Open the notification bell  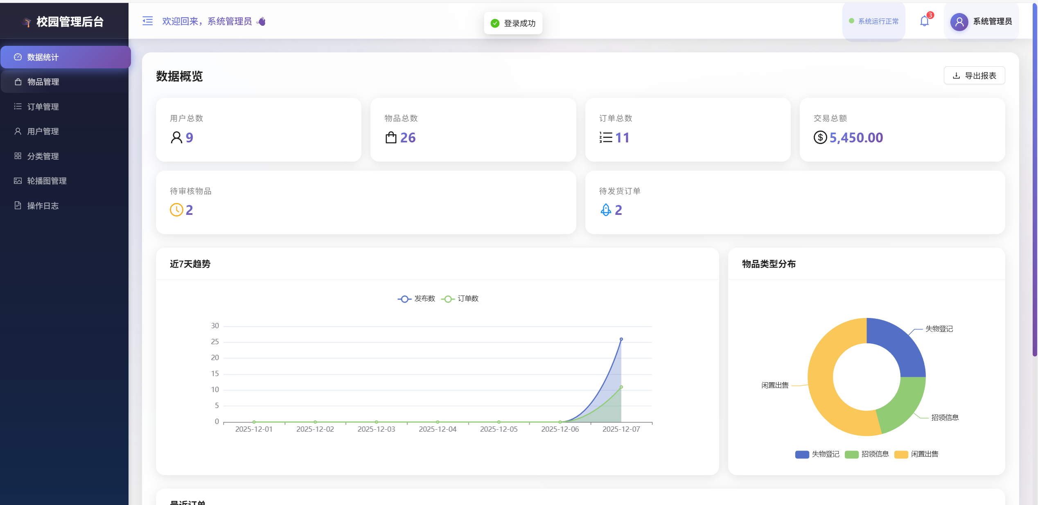[x=924, y=21]
